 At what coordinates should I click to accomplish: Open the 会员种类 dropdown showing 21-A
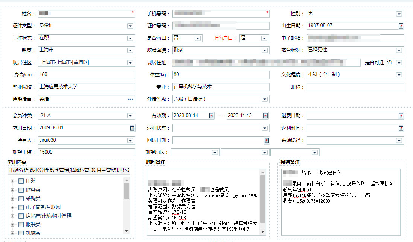pos(130,116)
